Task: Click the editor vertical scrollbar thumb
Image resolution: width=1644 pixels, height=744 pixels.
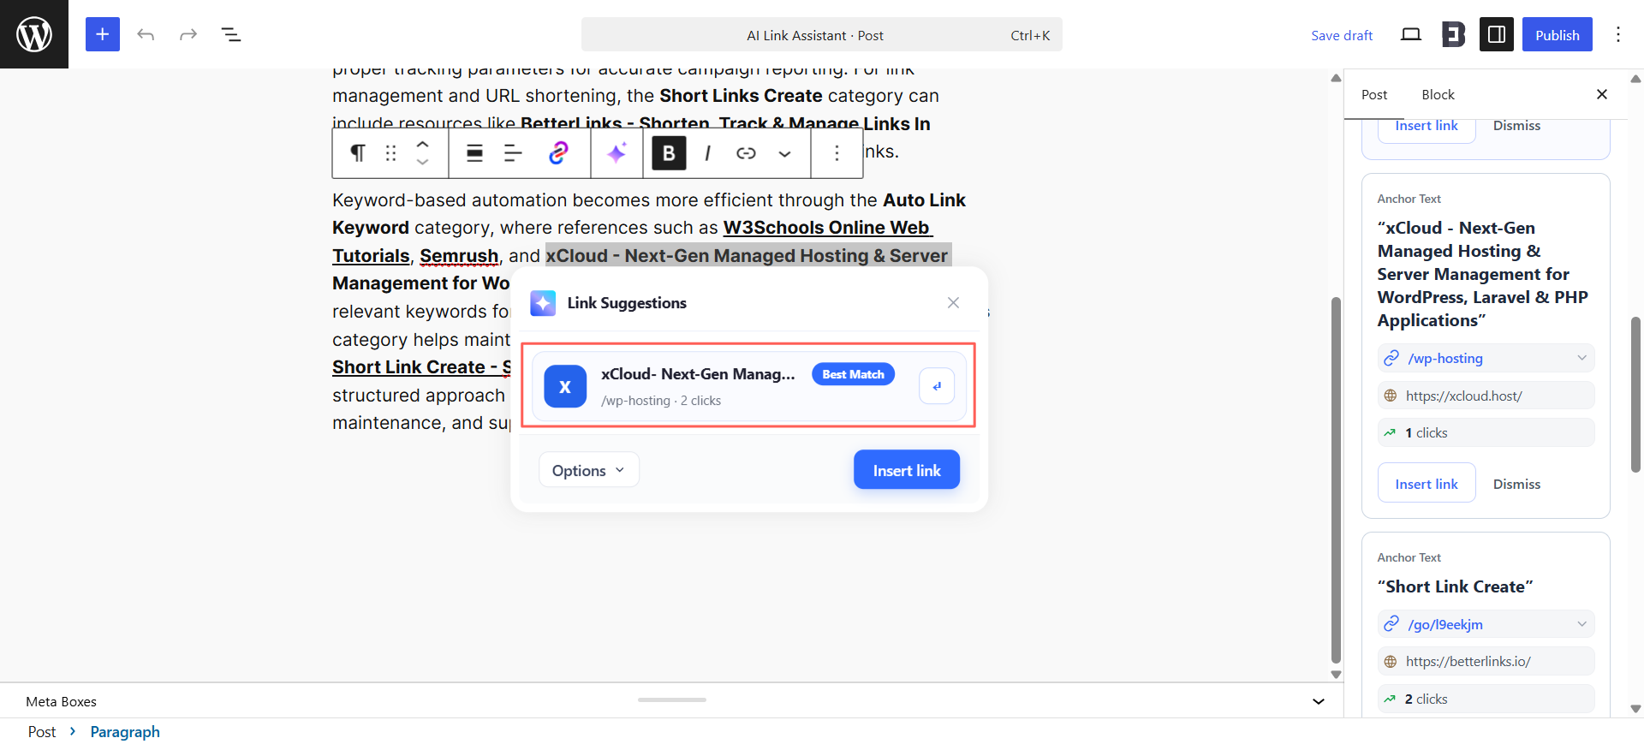Action: (1336, 479)
